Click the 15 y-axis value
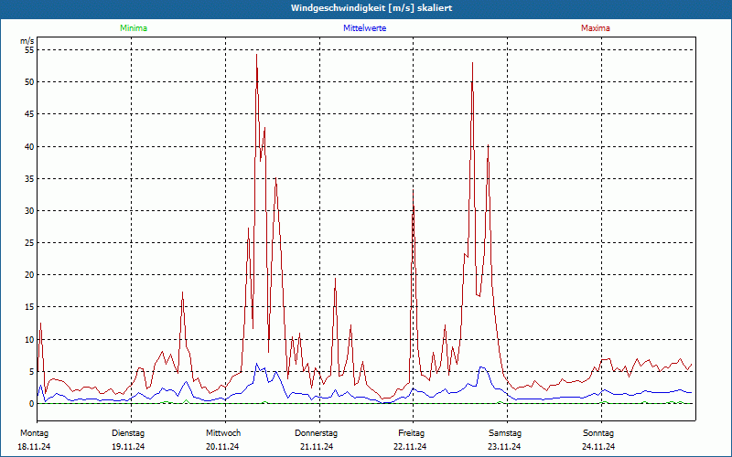This screenshot has width=732, height=457. coord(30,307)
